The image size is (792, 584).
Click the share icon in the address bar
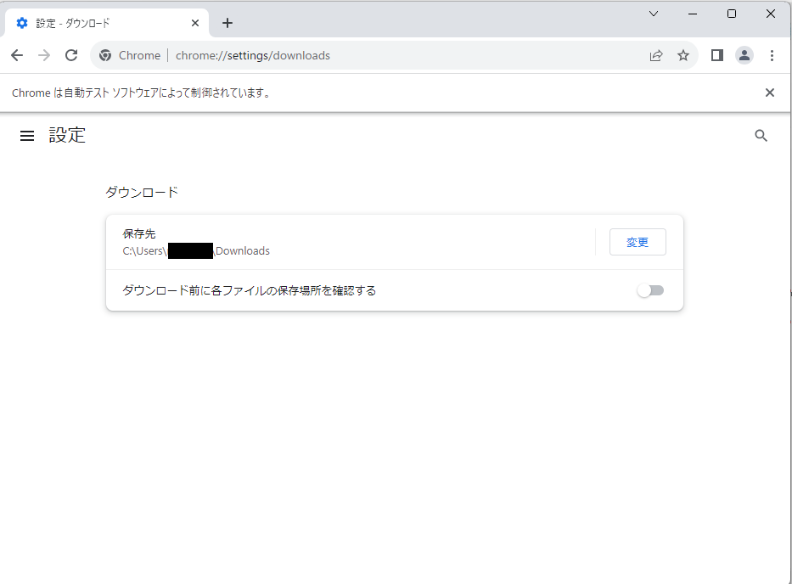pos(656,55)
